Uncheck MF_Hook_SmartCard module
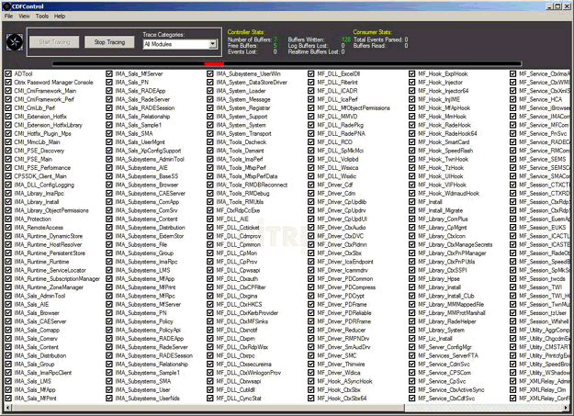The height and width of the screenshot is (416, 574). pos(412,142)
